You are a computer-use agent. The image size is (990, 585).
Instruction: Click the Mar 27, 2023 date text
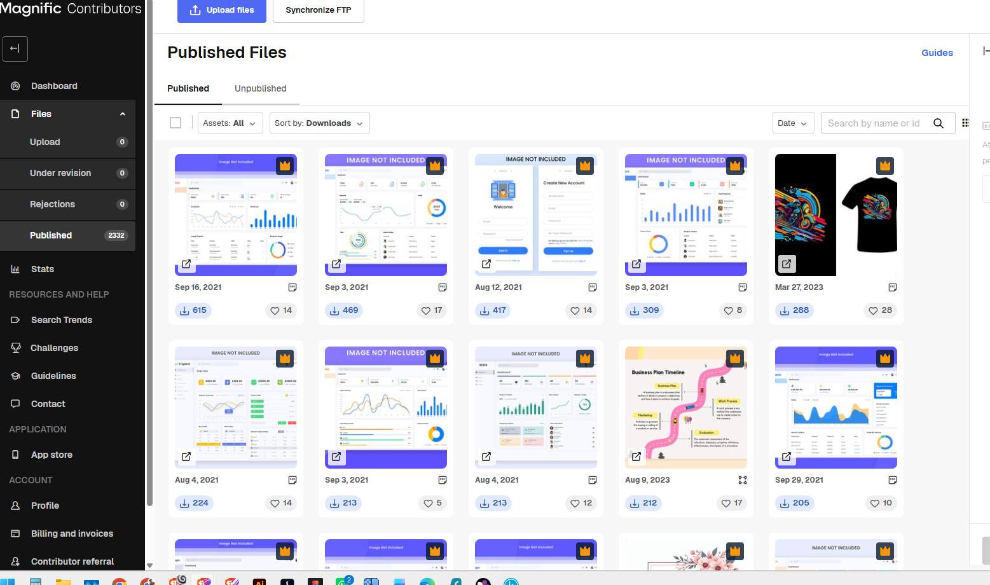799,287
